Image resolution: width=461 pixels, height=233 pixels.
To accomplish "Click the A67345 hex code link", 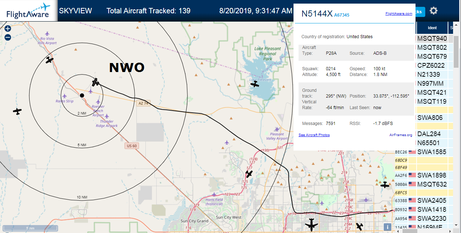I will point(342,15).
